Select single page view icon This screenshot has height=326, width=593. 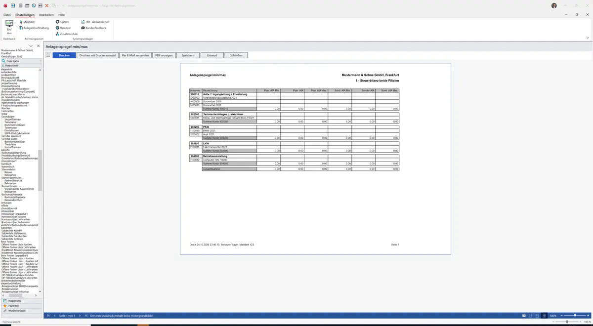point(531,315)
